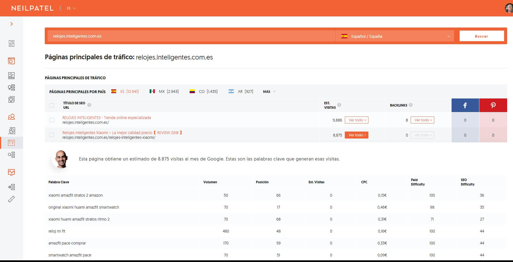513x262 pixels.
Task: Click the domain search input field
Action: (x=191, y=36)
